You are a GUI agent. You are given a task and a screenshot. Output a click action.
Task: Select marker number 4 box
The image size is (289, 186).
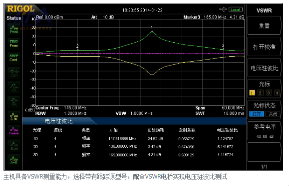pos(277,93)
